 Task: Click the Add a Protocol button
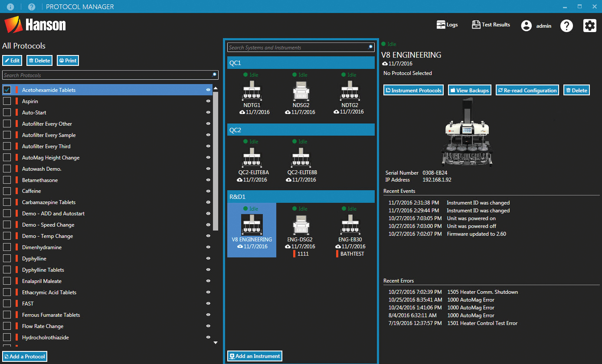click(25, 356)
